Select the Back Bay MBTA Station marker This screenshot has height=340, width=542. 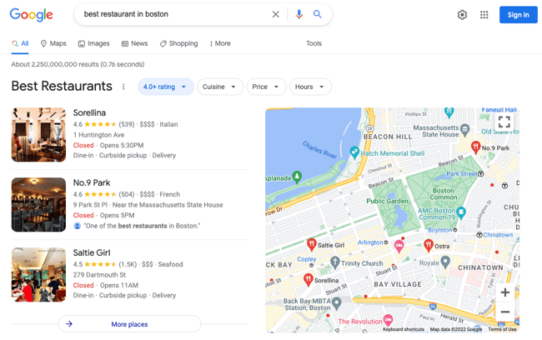click(x=336, y=303)
